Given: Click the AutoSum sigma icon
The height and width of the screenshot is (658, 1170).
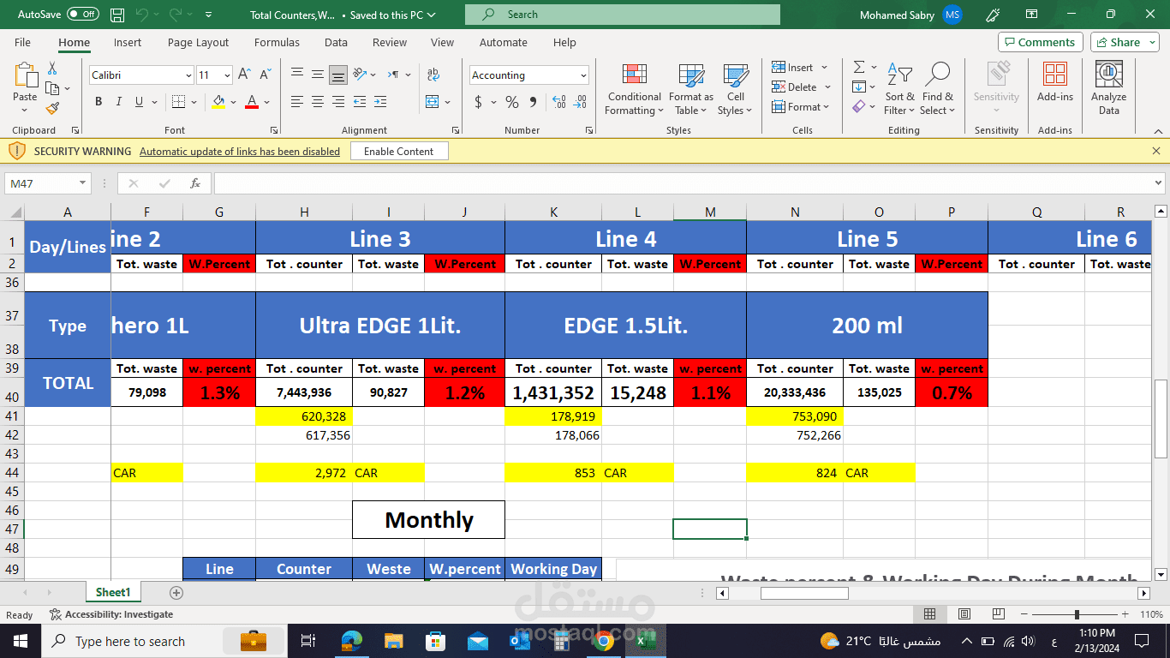Looking at the screenshot, I should point(859,67).
